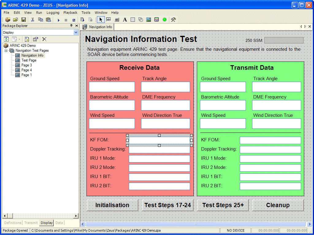Screen dimensions: 314x235
Task: Select Page 1 in the tree
Action: [x=27, y=75]
